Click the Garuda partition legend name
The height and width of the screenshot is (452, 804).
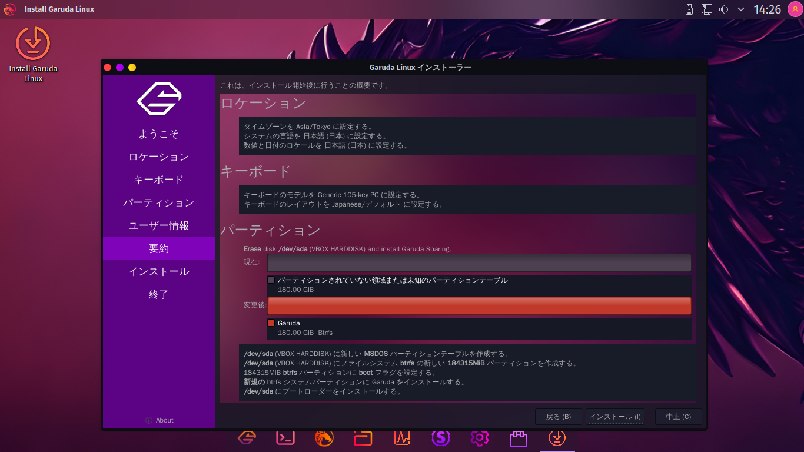289,323
